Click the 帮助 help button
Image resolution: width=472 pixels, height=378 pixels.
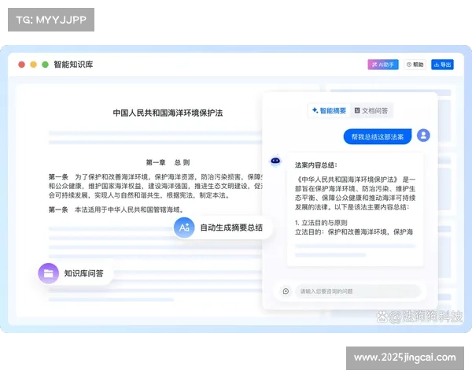pyautogui.click(x=415, y=65)
